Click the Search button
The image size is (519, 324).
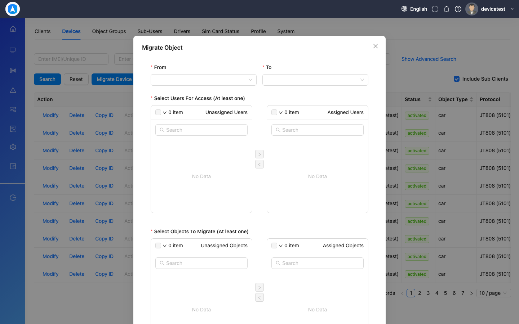coord(47,79)
